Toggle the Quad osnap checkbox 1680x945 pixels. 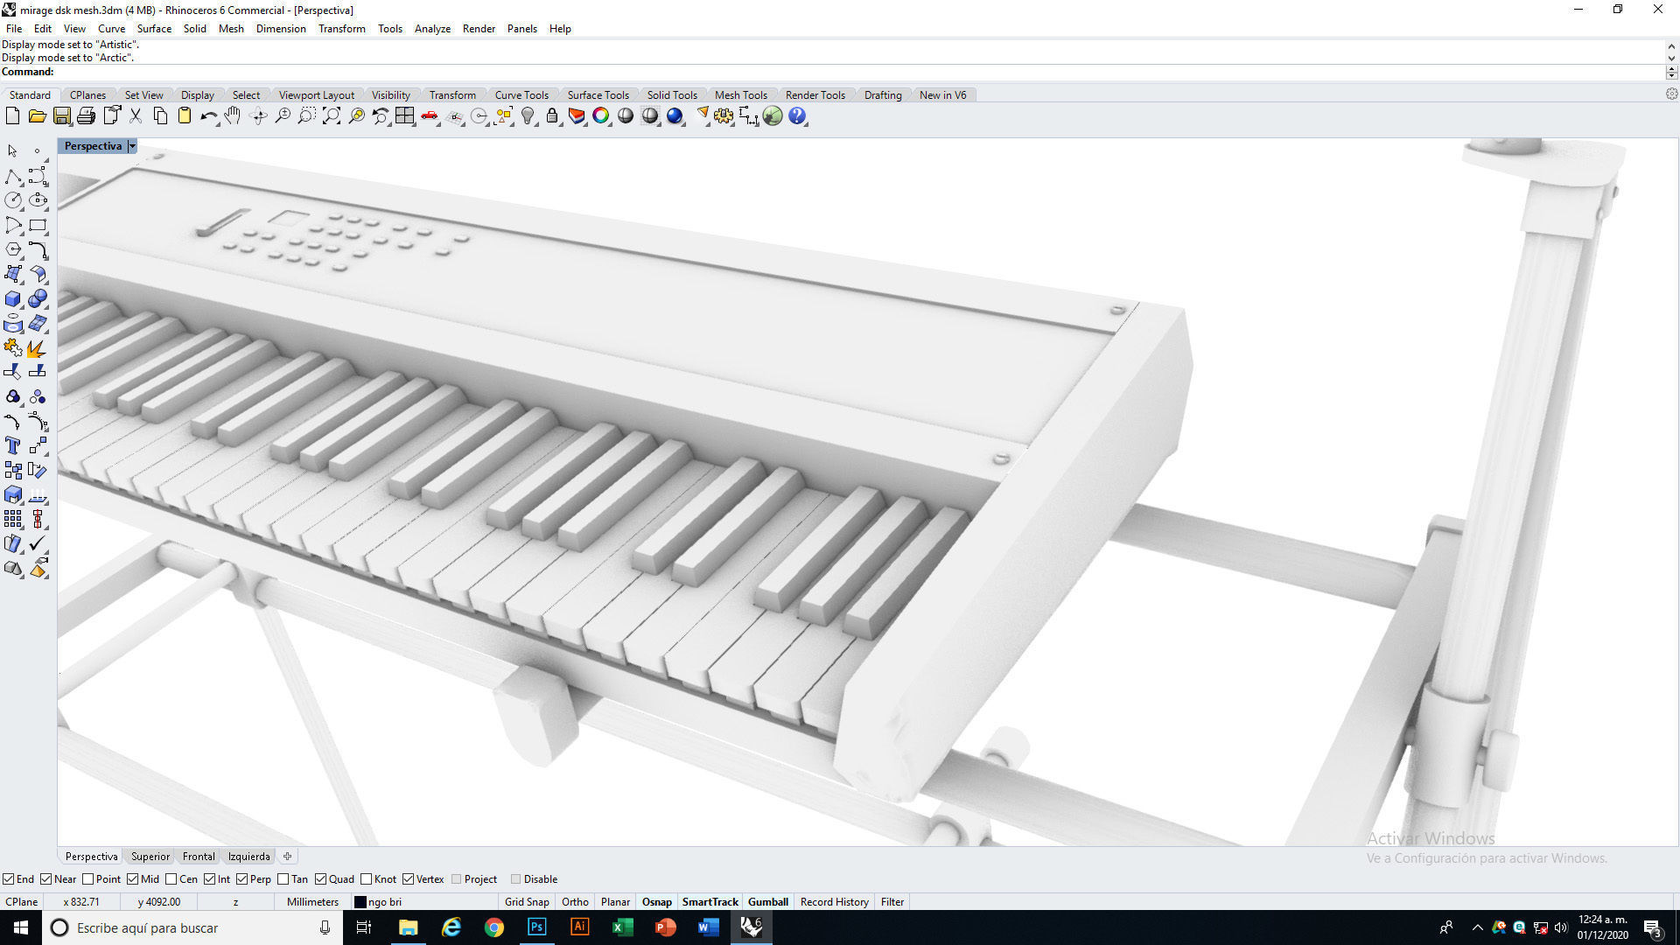[x=321, y=879]
